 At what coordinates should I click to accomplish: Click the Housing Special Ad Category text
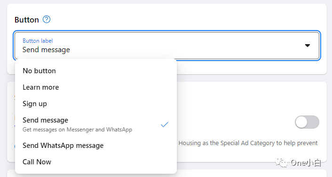click(x=248, y=143)
